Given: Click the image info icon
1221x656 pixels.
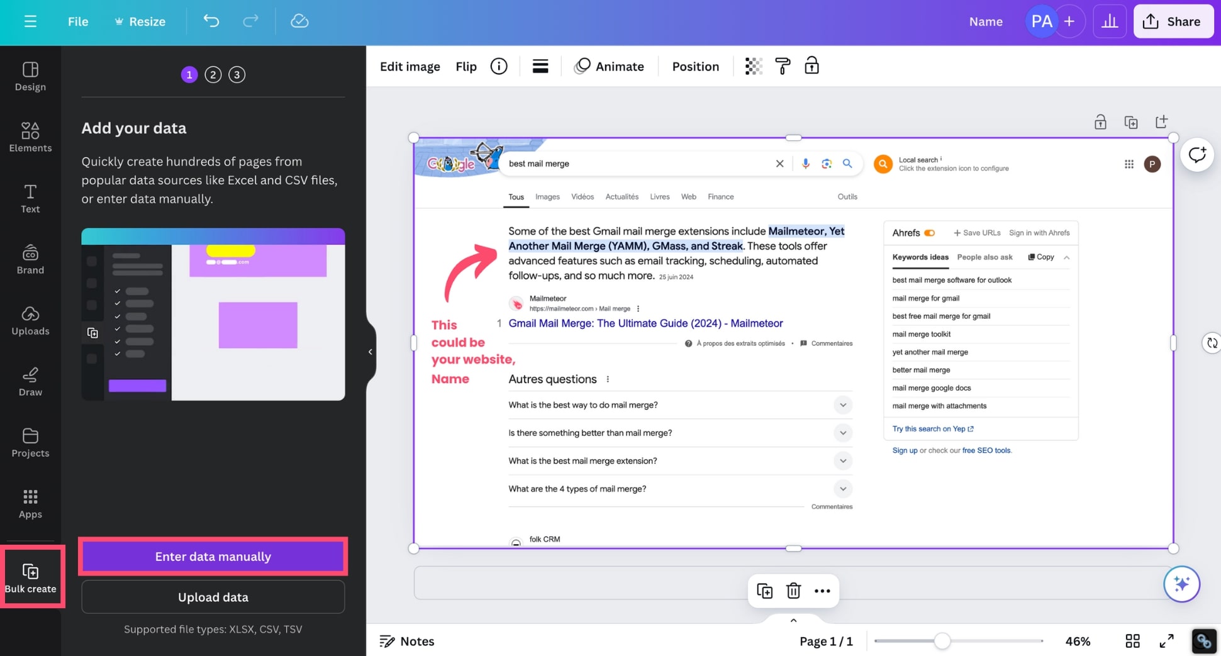Looking at the screenshot, I should tap(499, 66).
